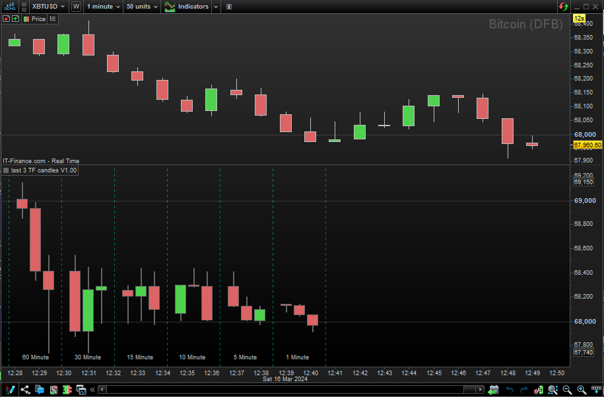Image resolution: width=604 pixels, height=397 pixels.
Task: Click the 30 Minute label
Action: click(88, 357)
